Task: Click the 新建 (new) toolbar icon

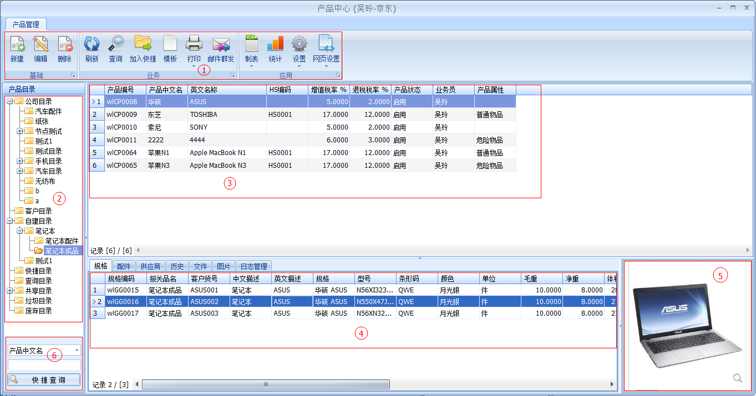Action: (17, 44)
